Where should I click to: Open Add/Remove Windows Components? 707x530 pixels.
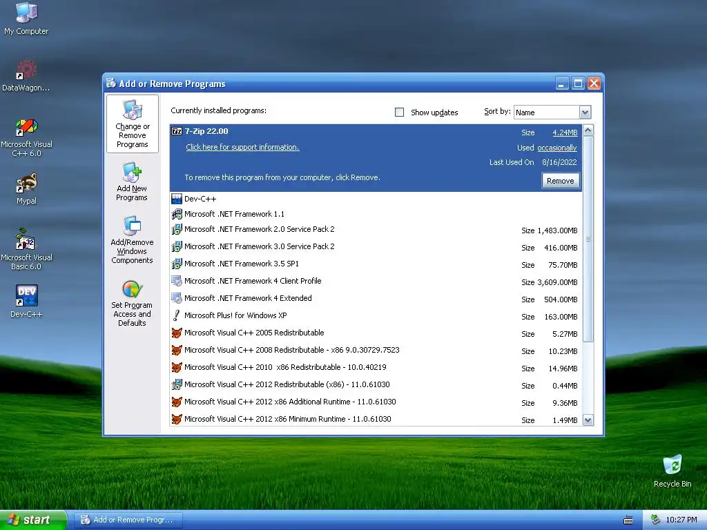point(132,239)
